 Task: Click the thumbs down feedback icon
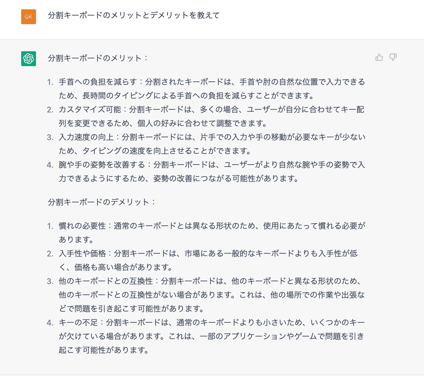coord(393,57)
